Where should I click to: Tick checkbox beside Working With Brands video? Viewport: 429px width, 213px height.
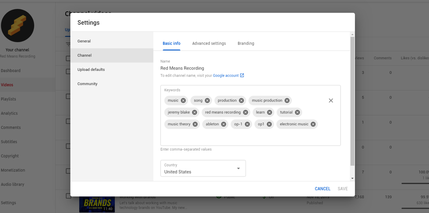tap(68, 196)
